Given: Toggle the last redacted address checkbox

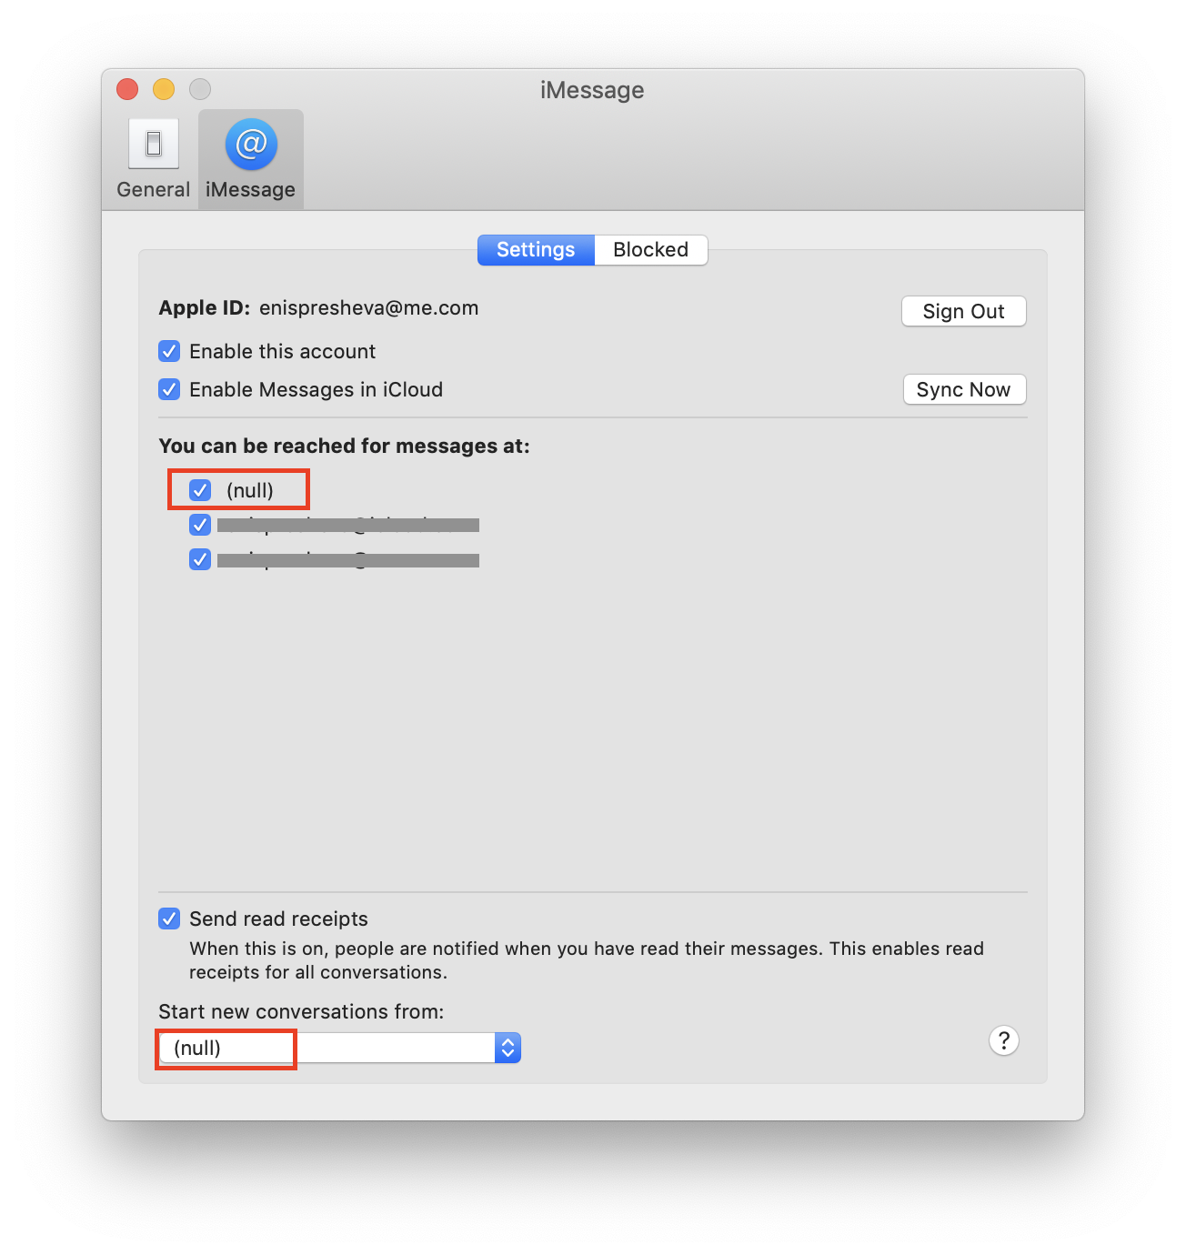Looking at the screenshot, I should [x=200, y=559].
